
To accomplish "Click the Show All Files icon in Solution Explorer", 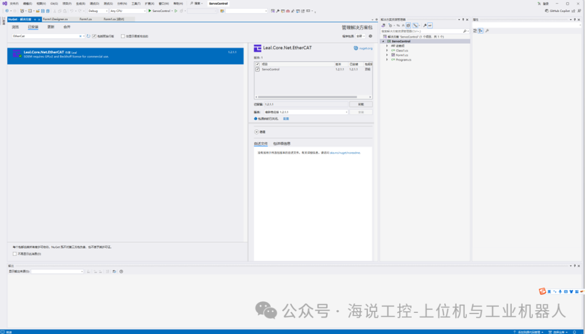I will pos(408,25).
